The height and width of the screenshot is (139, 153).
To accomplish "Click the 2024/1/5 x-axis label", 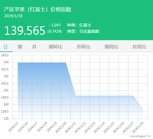I will point(13,127).
